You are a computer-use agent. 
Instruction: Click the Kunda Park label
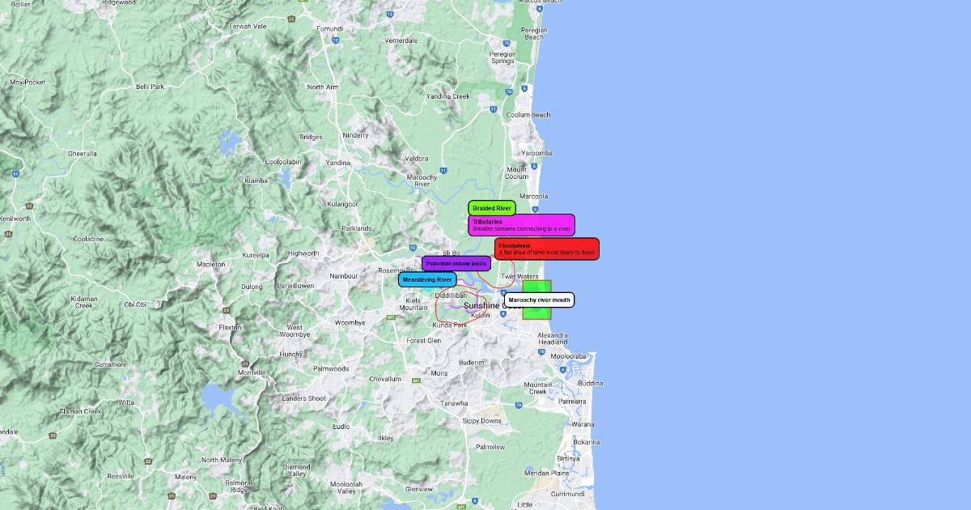(450, 325)
